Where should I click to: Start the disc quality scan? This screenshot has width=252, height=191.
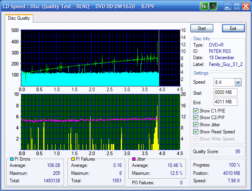tap(202, 28)
